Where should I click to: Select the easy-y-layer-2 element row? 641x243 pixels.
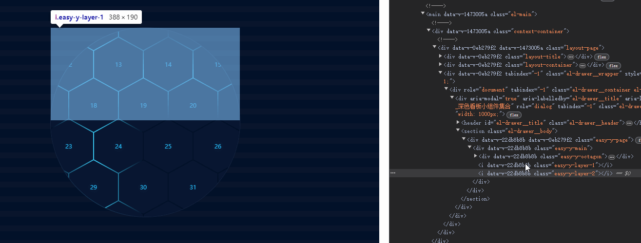515,173
